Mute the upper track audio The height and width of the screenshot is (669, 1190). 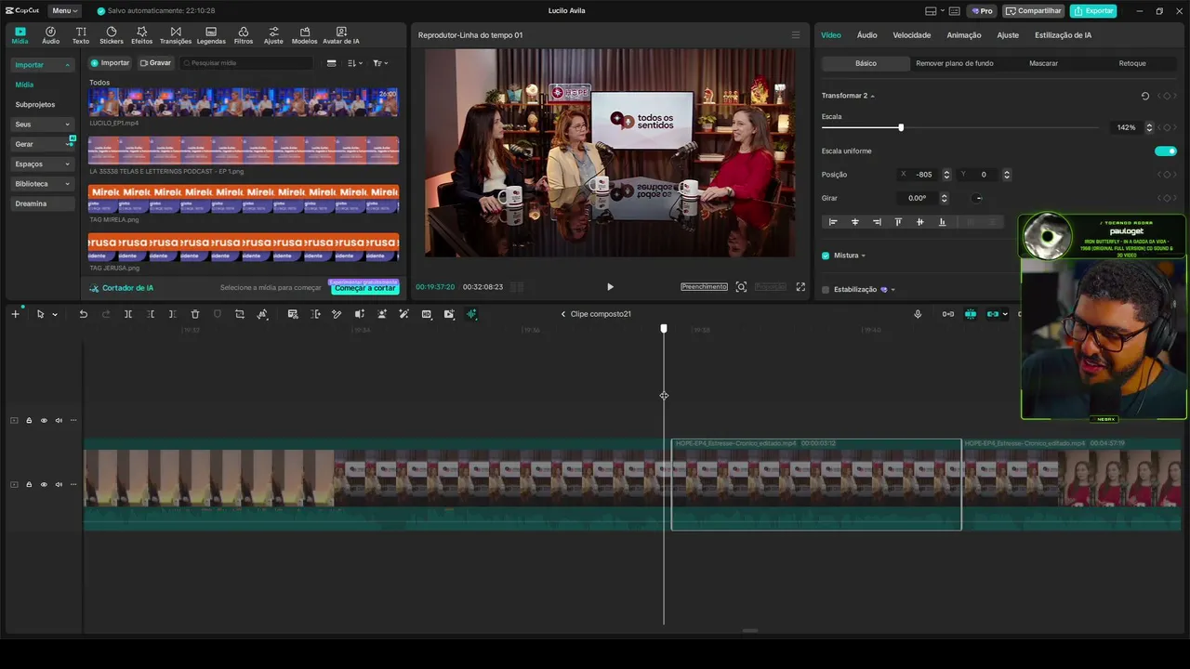59,420
